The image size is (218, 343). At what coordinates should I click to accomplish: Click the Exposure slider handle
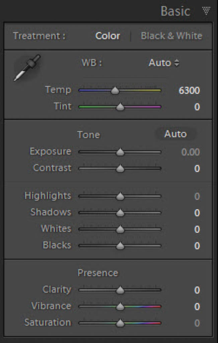120,152
